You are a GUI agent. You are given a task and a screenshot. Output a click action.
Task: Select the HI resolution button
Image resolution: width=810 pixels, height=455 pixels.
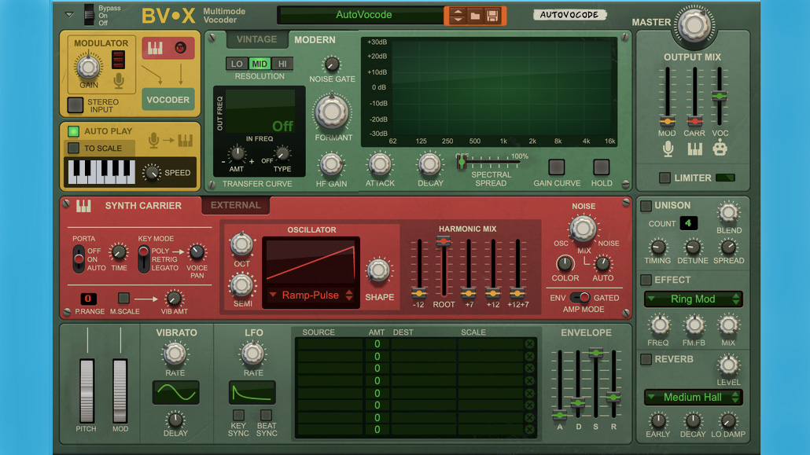[x=282, y=64]
